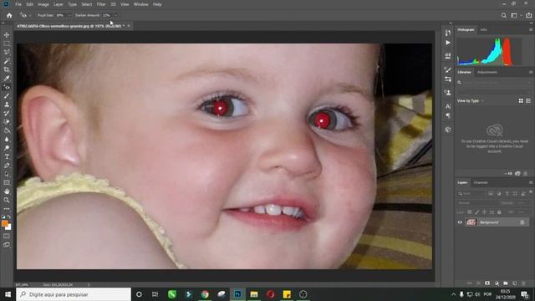The width and height of the screenshot is (535, 301).
Task: Open the File menu
Action: pos(18,4)
